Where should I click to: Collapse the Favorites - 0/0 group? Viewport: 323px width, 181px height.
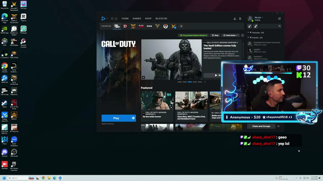tap(248, 33)
